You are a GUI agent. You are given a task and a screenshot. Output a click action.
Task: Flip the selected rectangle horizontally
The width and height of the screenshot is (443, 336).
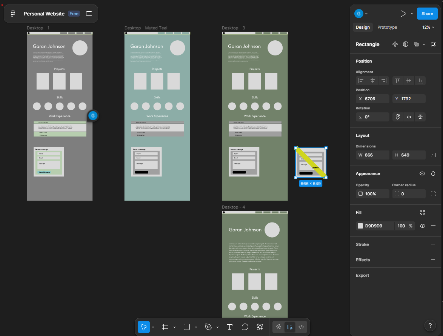click(x=409, y=117)
